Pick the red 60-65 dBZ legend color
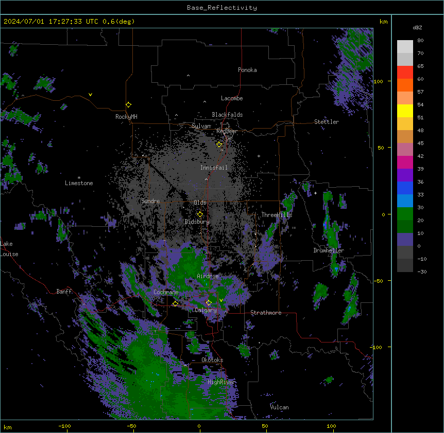The image size is (444, 433). (x=405, y=73)
